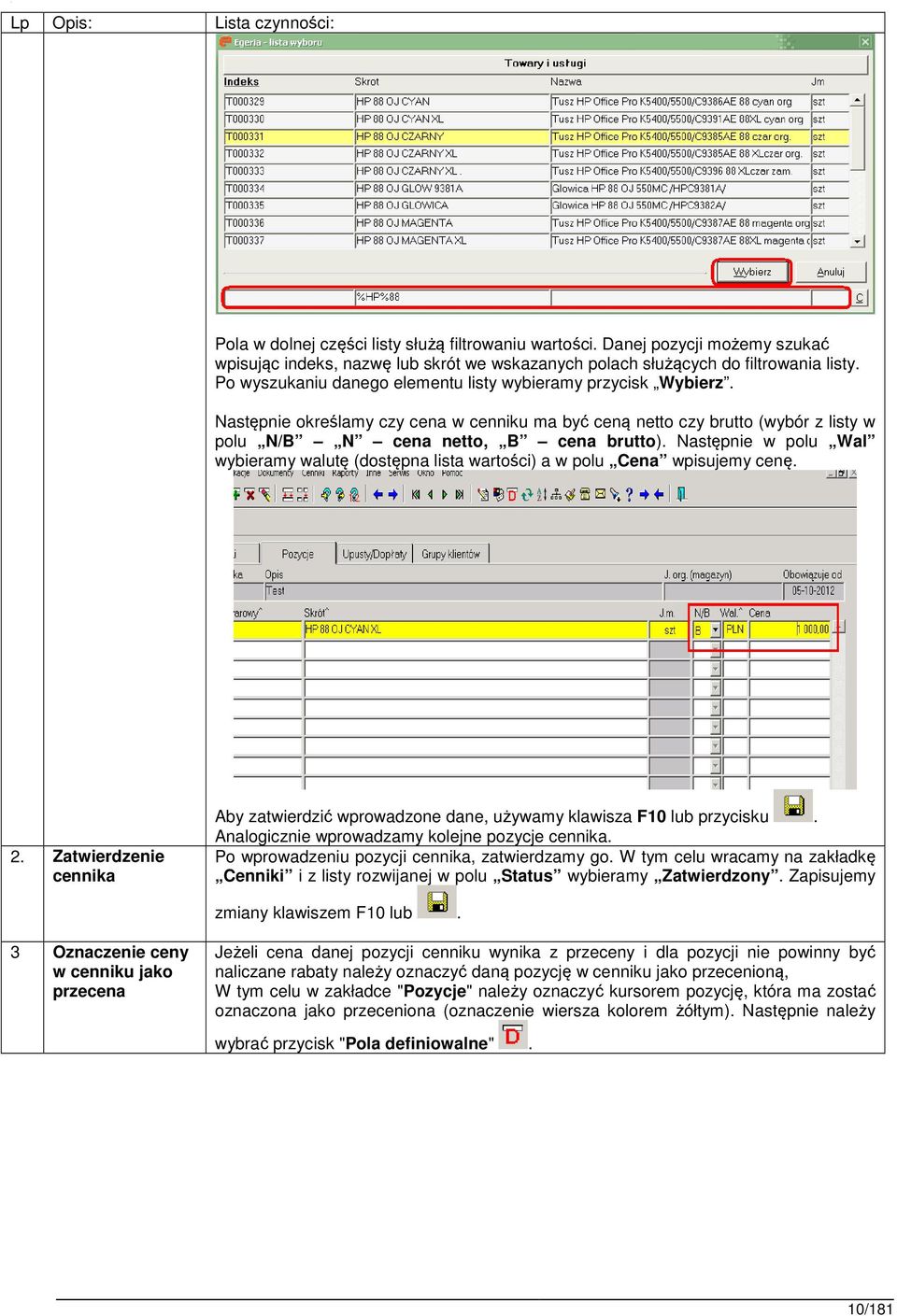
Task: Click the list scrollbar down arrow
Action: click(x=857, y=241)
